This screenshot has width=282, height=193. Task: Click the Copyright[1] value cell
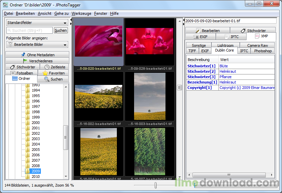(x=247, y=88)
